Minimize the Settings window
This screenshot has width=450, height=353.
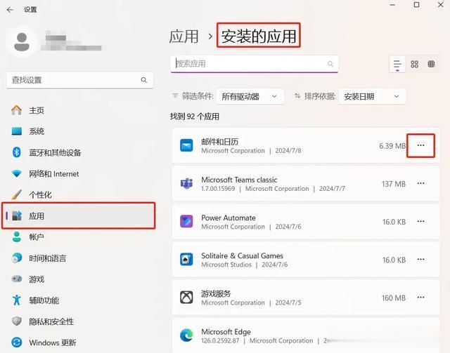(x=392, y=5)
